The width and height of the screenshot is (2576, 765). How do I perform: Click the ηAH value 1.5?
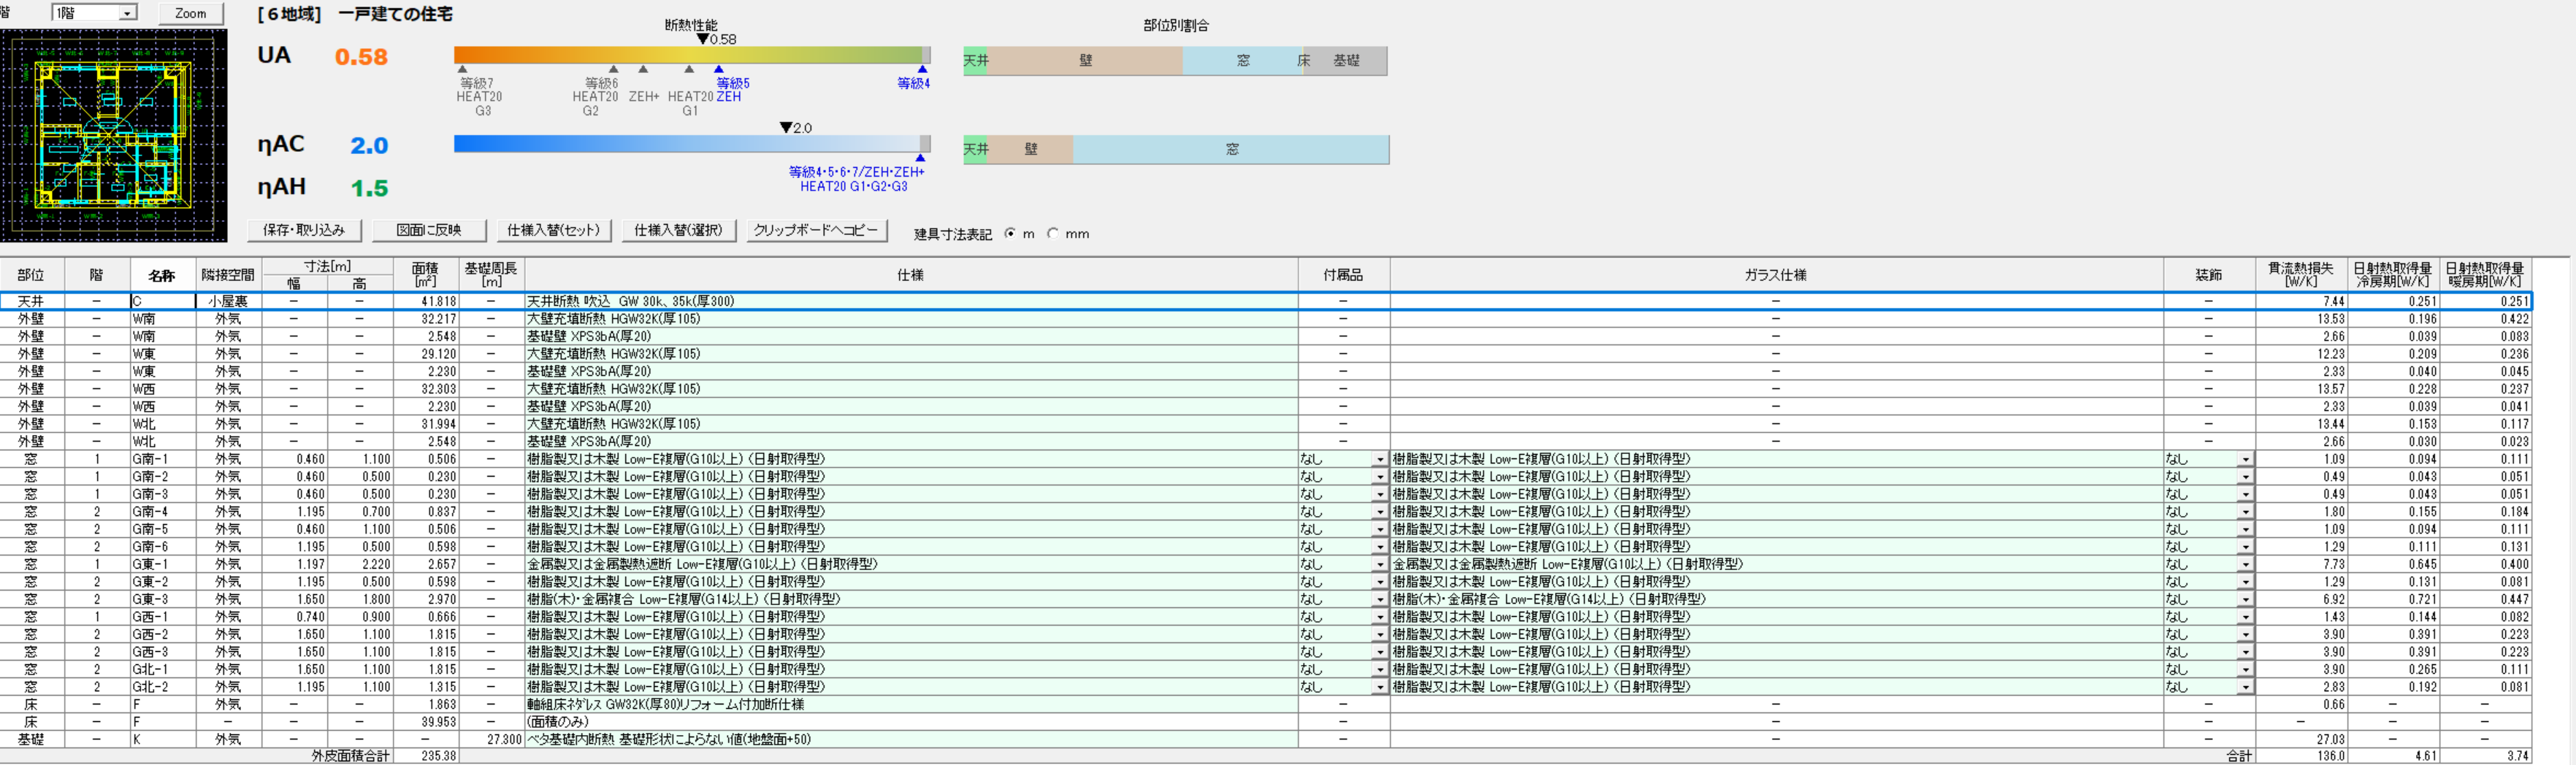[369, 188]
